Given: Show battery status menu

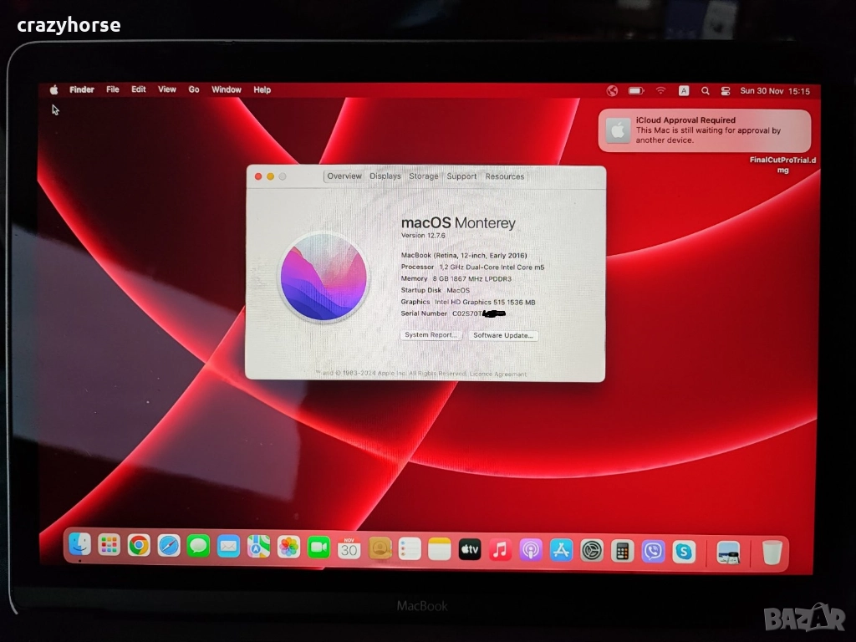Looking at the screenshot, I should click(636, 90).
